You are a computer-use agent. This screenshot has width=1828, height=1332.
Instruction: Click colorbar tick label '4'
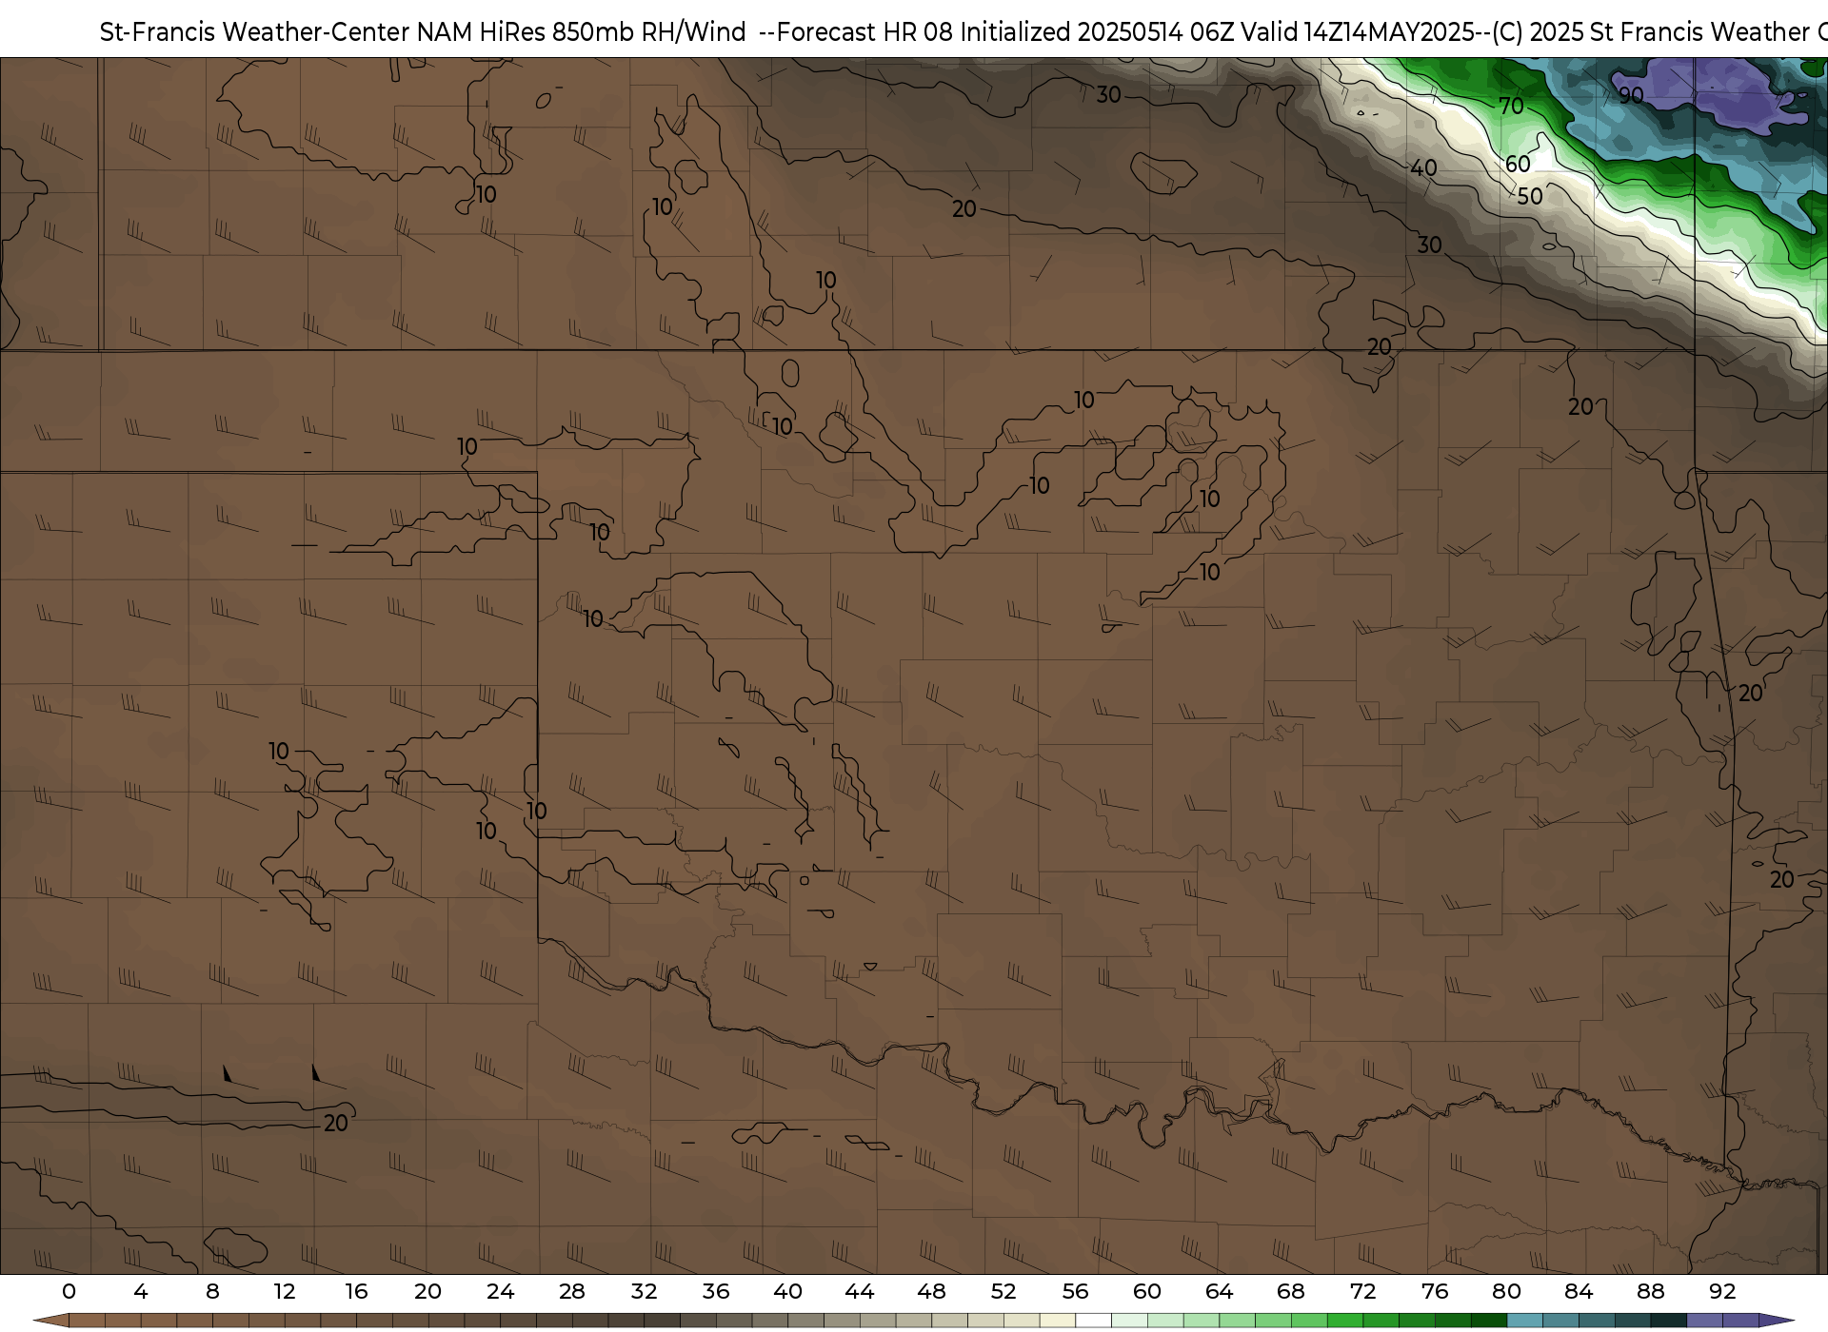[141, 1291]
